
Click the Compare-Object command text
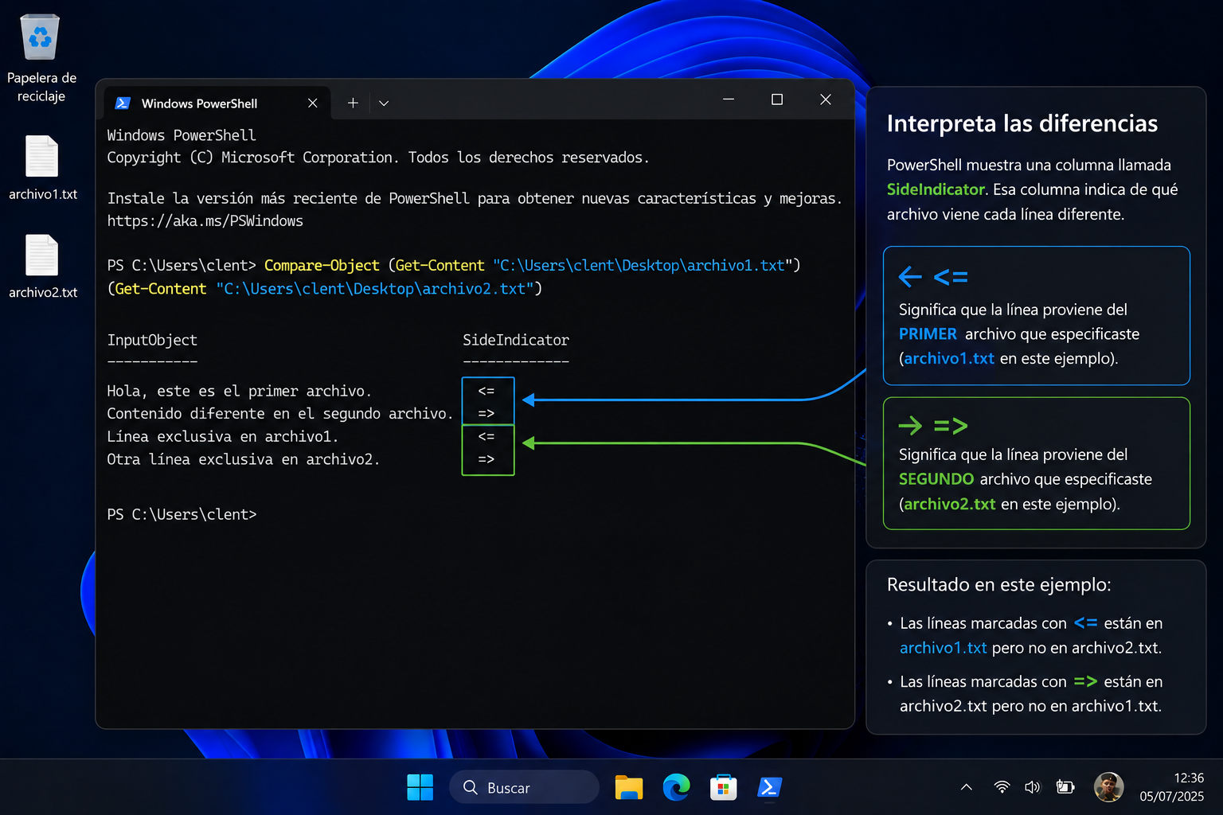(x=322, y=265)
